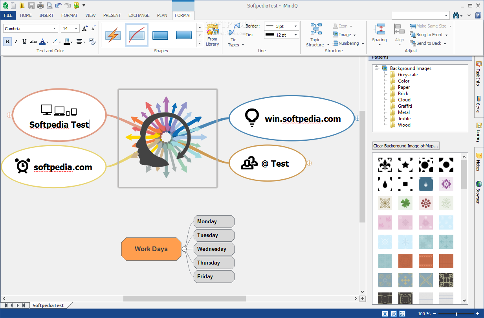The width and height of the screenshot is (484, 318).
Task: Decrease the font size
Action: (93, 28)
